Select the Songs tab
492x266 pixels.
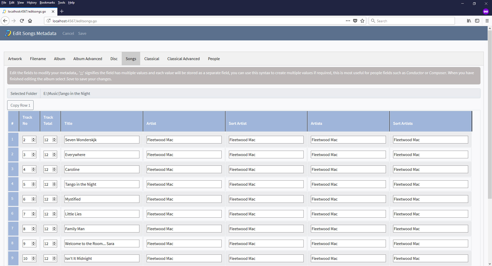point(131,59)
